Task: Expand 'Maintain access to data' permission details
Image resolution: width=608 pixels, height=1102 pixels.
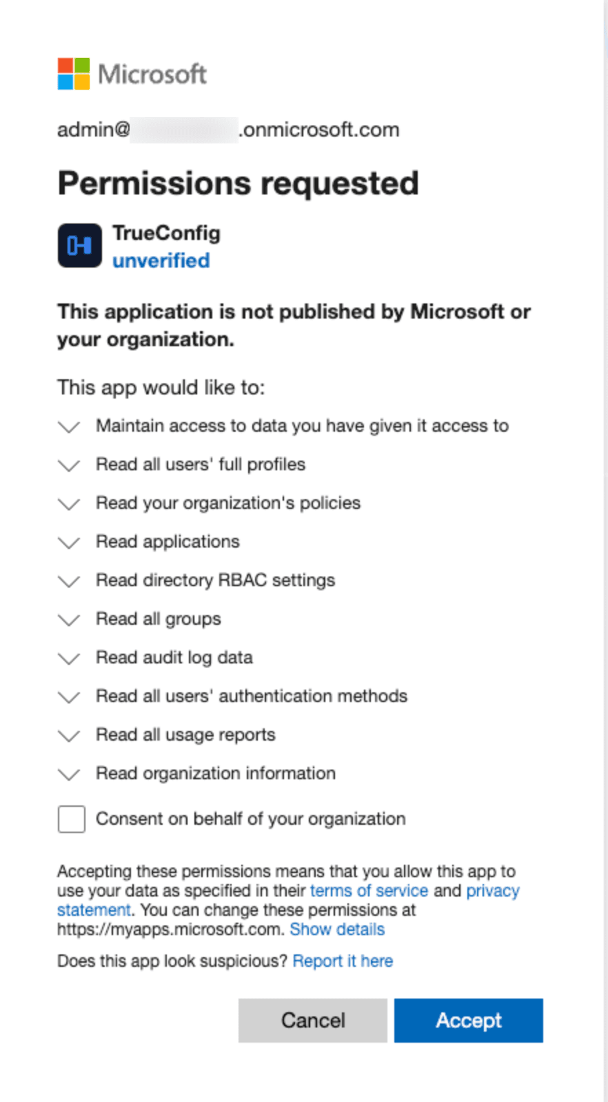Action: (x=68, y=427)
